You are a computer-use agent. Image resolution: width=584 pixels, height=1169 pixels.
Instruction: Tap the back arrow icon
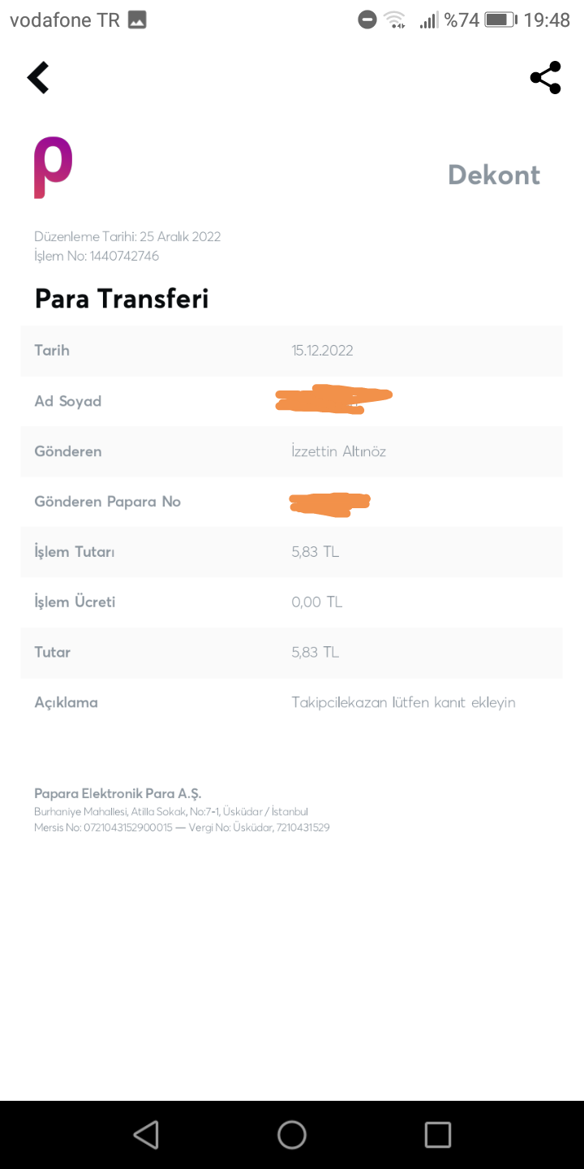[x=38, y=78]
